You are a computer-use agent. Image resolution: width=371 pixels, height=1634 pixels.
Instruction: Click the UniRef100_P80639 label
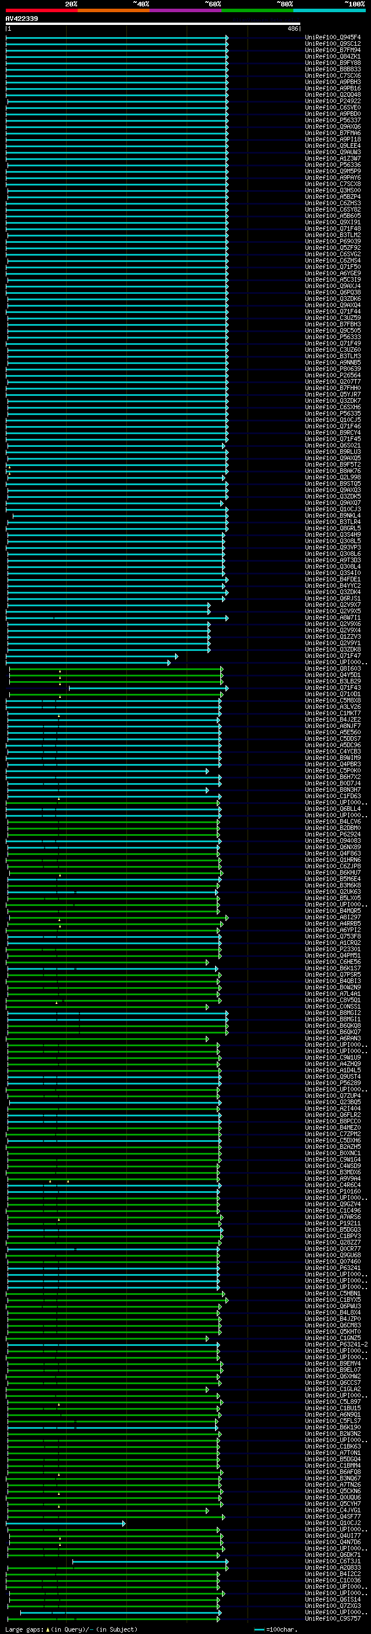click(x=333, y=369)
